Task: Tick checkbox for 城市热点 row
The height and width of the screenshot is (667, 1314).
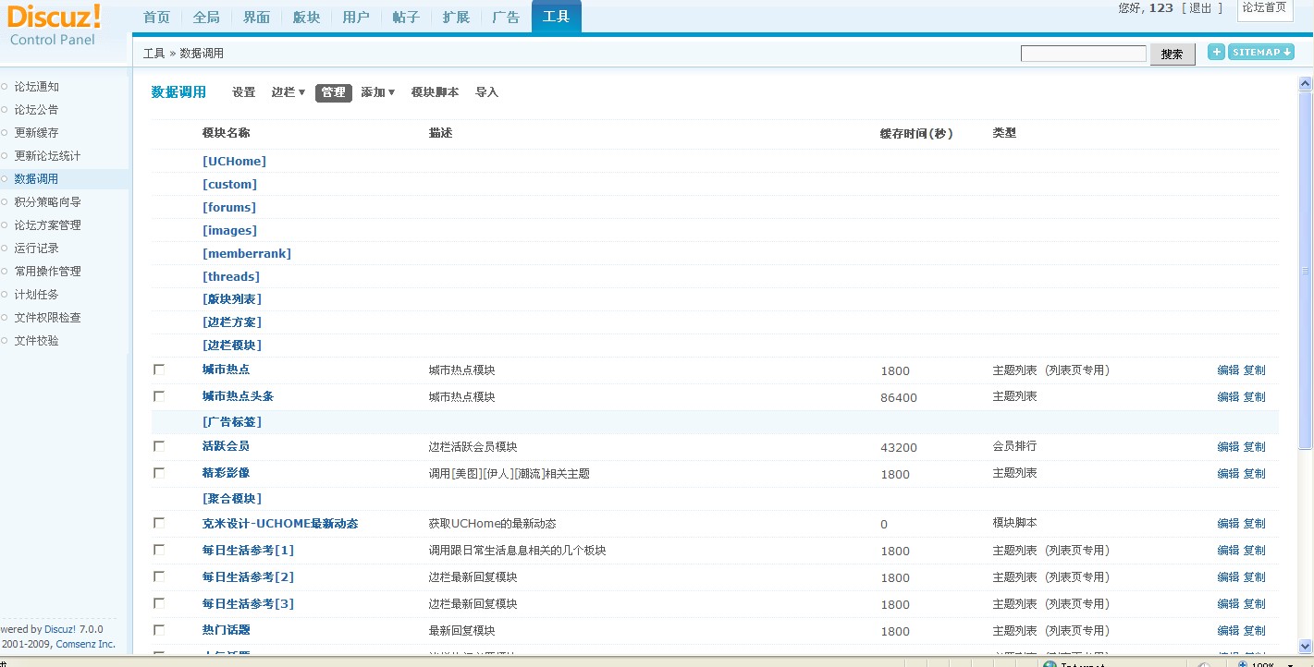Action: pyautogui.click(x=159, y=370)
